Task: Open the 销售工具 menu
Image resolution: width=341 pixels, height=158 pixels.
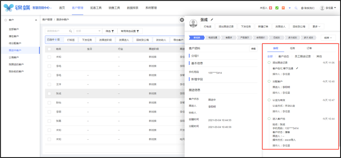Action: pyautogui.click(x=114, y=8)
